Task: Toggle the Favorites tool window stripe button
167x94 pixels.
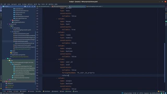Action: pyautogui.click(x=1, y=78)
